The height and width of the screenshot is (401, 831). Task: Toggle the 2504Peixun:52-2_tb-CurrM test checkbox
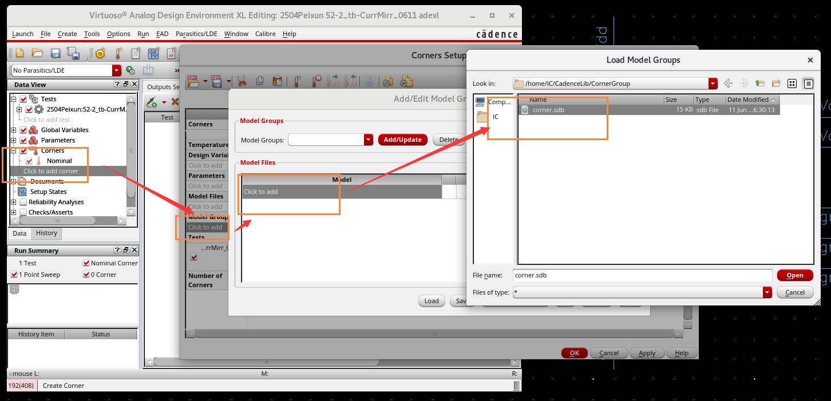[29, 109]
